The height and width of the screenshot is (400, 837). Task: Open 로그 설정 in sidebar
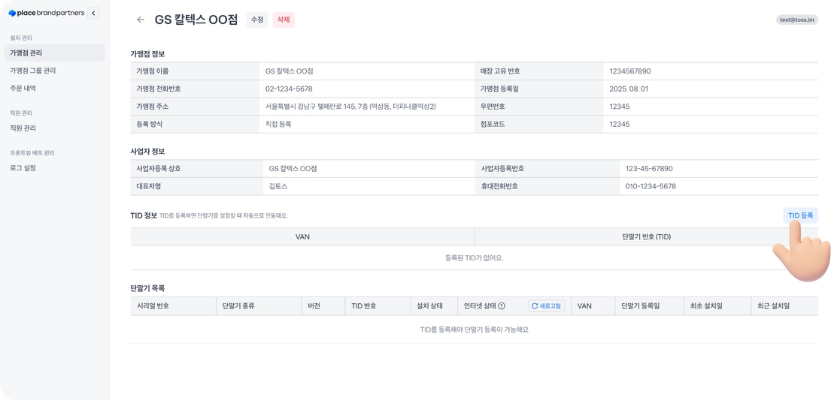[23, 168]
